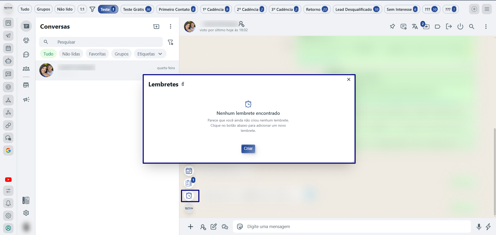496x235 pixels.
Task: Click the pin conversation icon
Action: click(392, 27)
